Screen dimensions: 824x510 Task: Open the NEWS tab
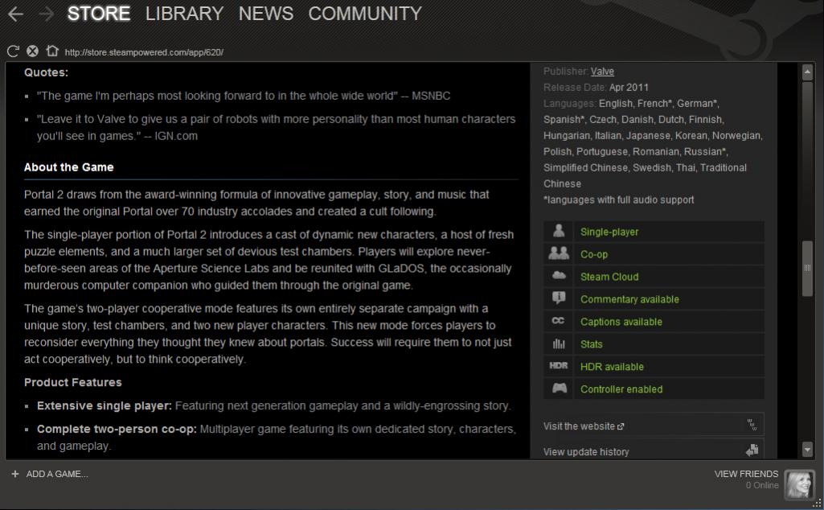click(266, 14)
